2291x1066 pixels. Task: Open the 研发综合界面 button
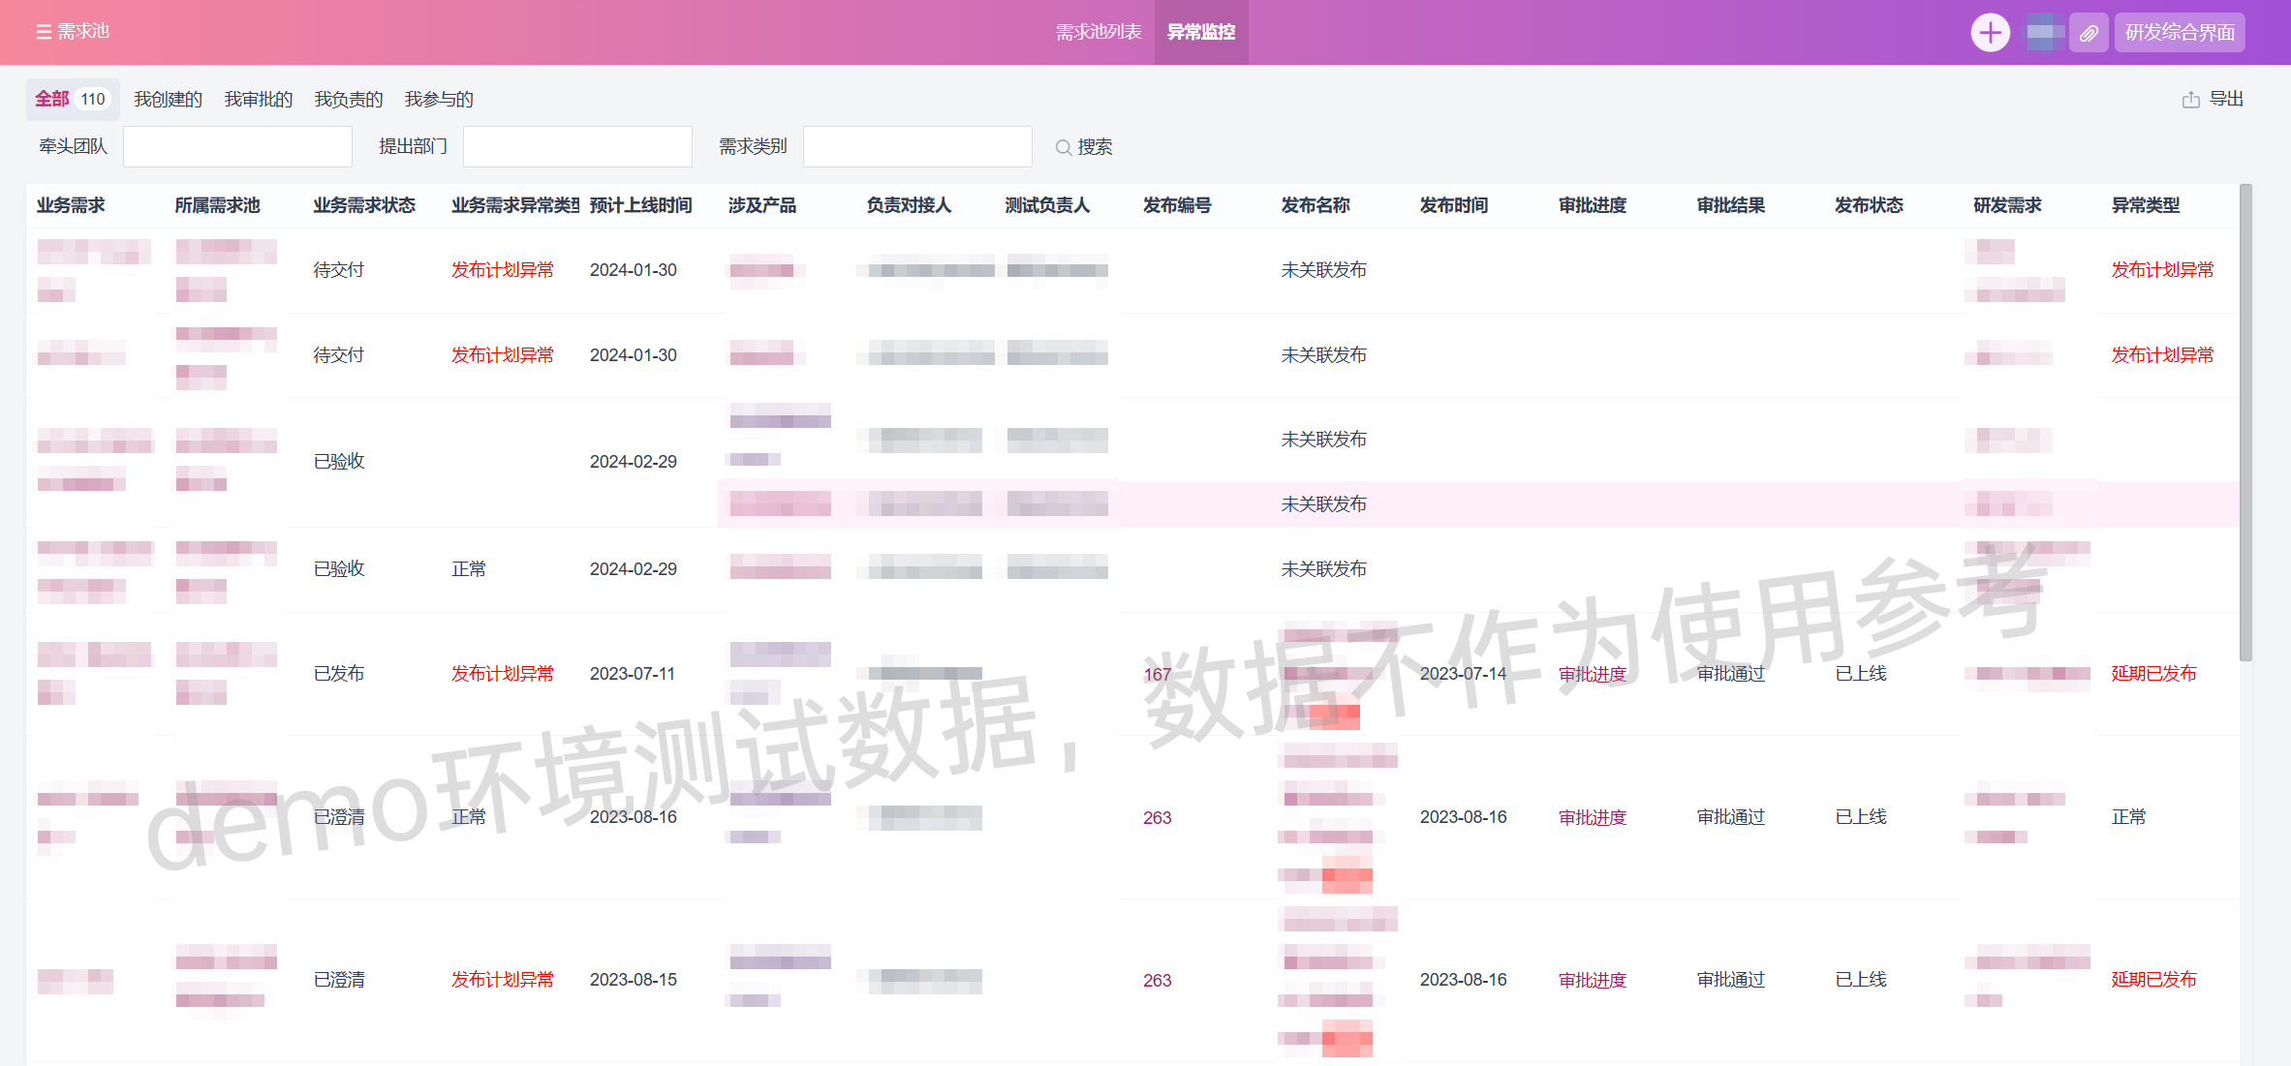(x=2179, y=33)
